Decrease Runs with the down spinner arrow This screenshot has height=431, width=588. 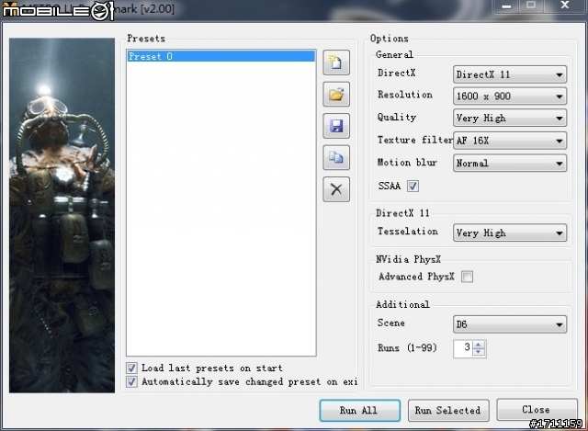[479, 353]
